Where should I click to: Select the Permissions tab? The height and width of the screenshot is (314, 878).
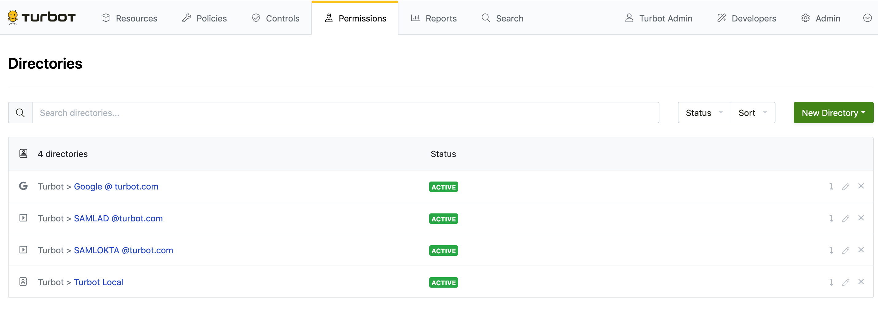point(355,18)
